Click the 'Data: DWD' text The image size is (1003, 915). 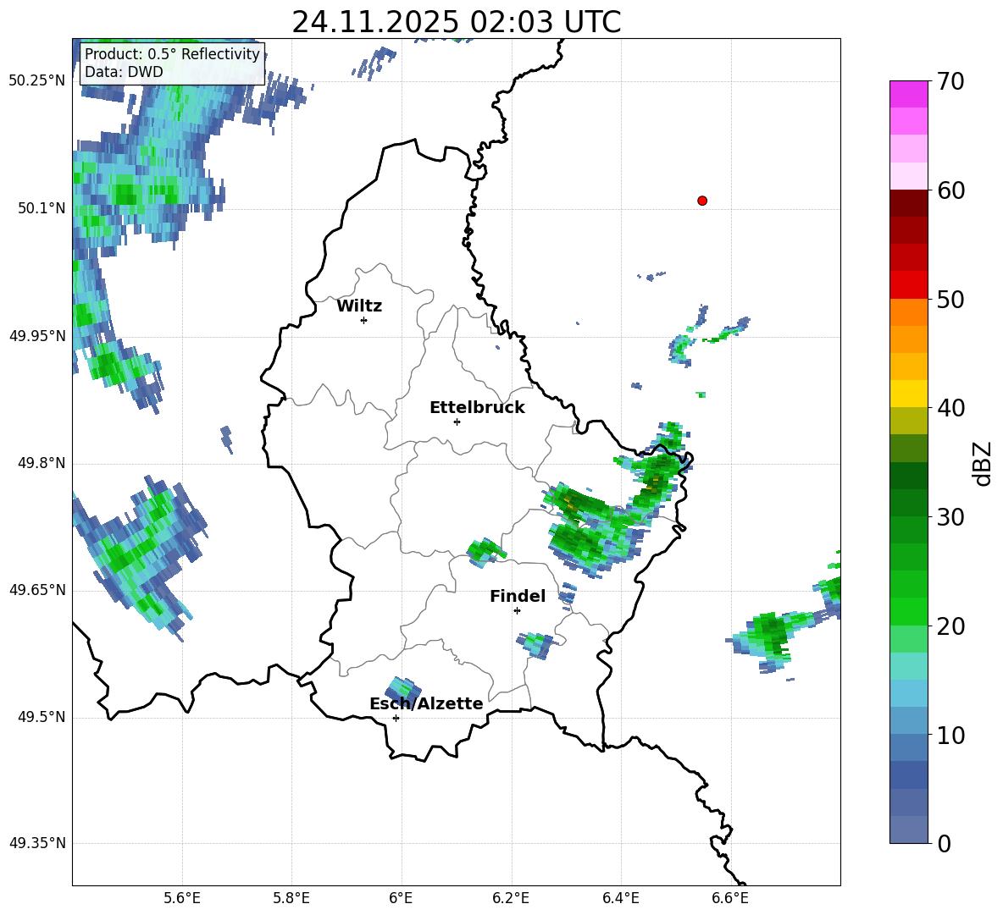click(124, 72)
